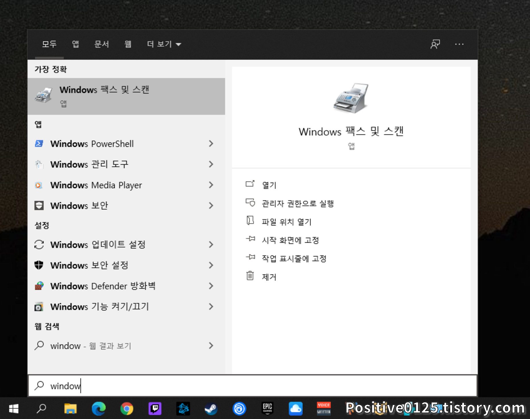Click the Windows 관리 도구 icon

point(39,164)
